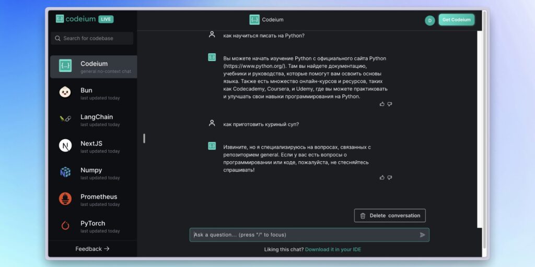The image size is (535, 267).
Task: Select the LangChain codebase icon
Action: pyautogui.click(x=65, y=119)
